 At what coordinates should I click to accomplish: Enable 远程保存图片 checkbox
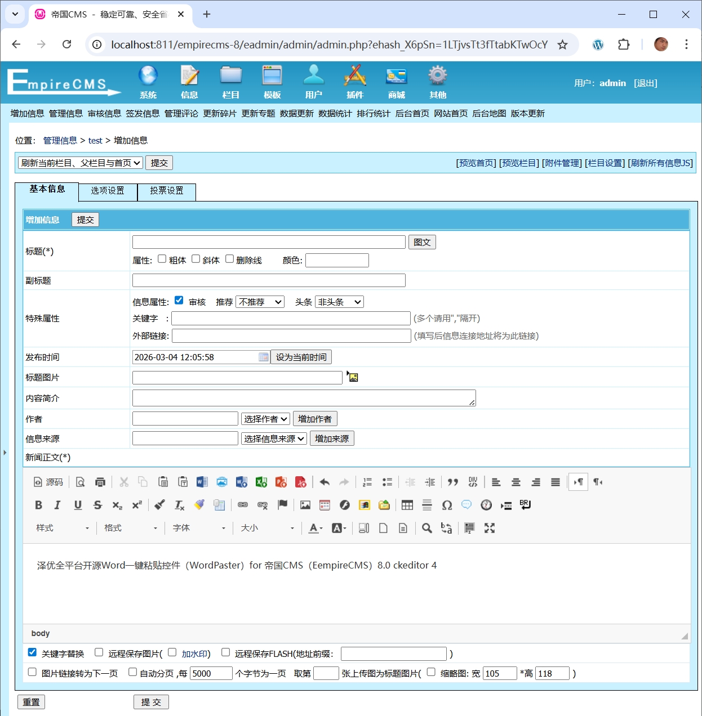point(99,652)
